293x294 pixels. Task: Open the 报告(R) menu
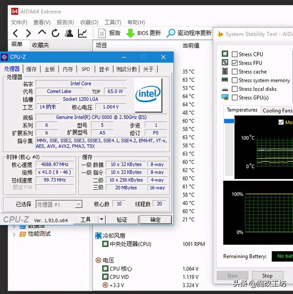(x=65, y=22)
